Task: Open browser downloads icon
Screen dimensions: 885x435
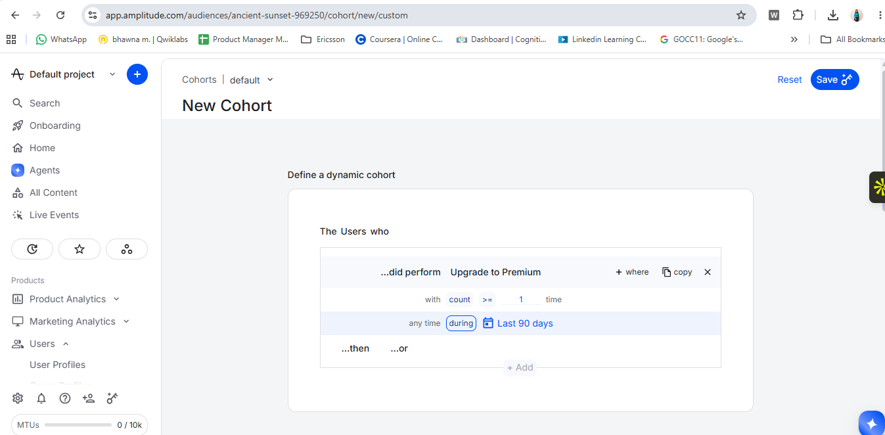Action: tap(833, 15)
